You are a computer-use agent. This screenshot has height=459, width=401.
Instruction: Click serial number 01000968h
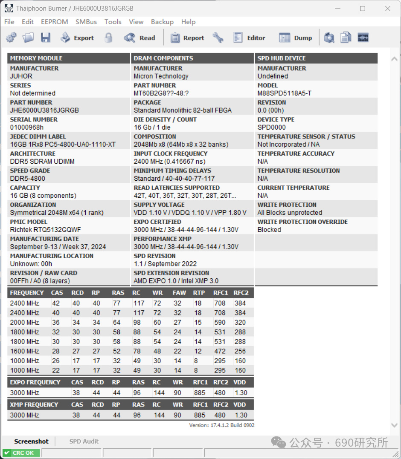[x=26, y=127]
